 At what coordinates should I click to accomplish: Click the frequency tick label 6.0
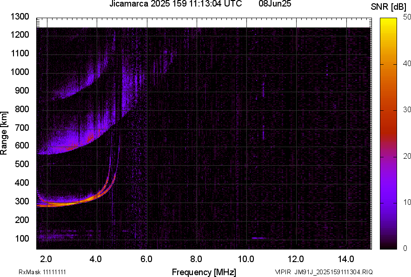146,259
